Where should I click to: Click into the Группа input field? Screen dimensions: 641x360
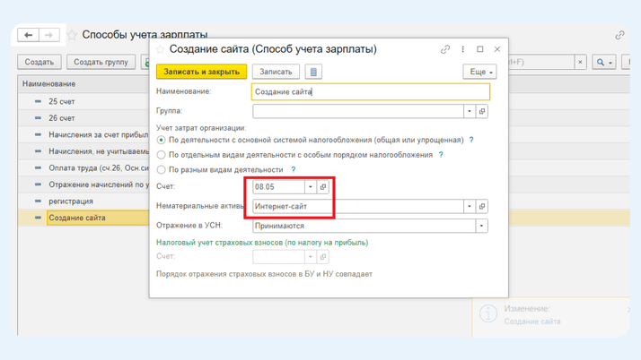[x=358, y=111]
